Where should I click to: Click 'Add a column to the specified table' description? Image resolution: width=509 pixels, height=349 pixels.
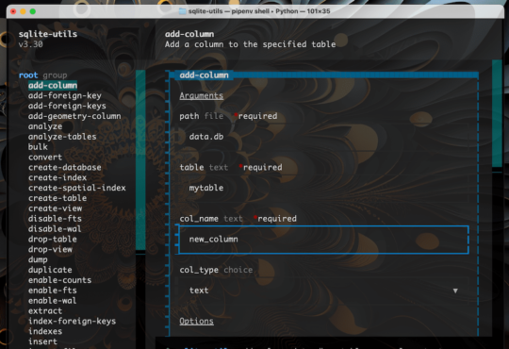[x=251, y=44]
